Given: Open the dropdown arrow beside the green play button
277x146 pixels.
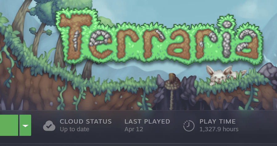Looking at the screenshot, I should pyautogui.click(x=25, y=125).
